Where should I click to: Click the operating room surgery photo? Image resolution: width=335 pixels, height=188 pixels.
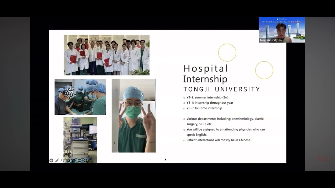click(x=80, y=97)
